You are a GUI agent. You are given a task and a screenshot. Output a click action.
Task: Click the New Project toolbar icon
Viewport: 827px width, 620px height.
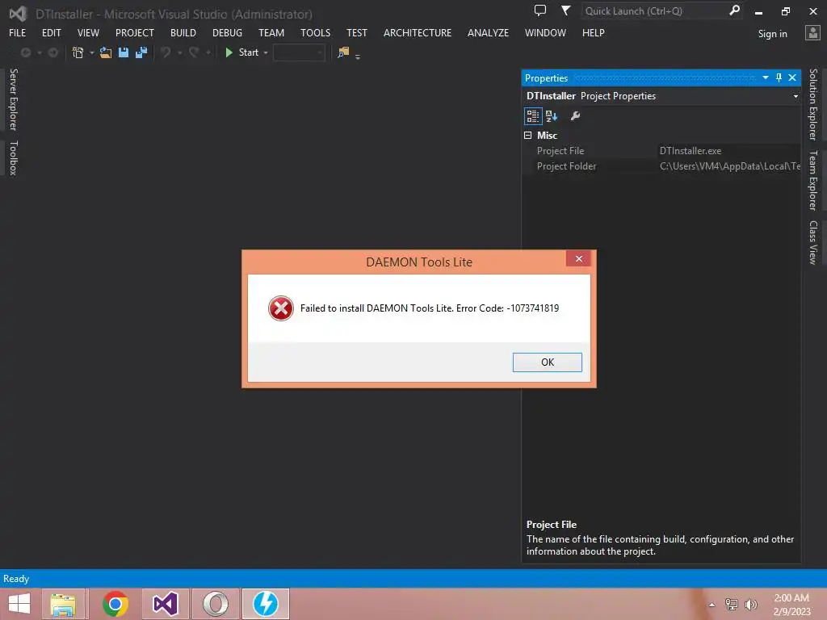pyautogui.click(x=78, y=52)
